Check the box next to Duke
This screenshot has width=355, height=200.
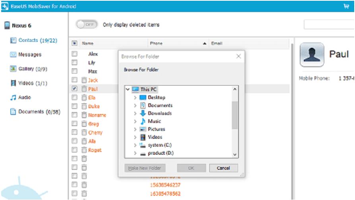[x=74, y=106]
